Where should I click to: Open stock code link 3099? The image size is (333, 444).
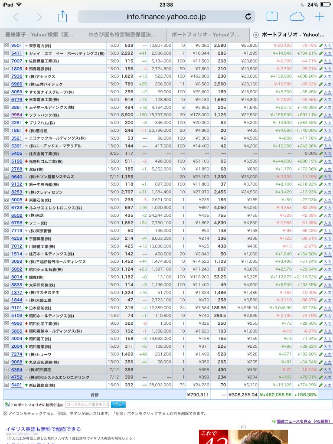[x=17, y=261]
